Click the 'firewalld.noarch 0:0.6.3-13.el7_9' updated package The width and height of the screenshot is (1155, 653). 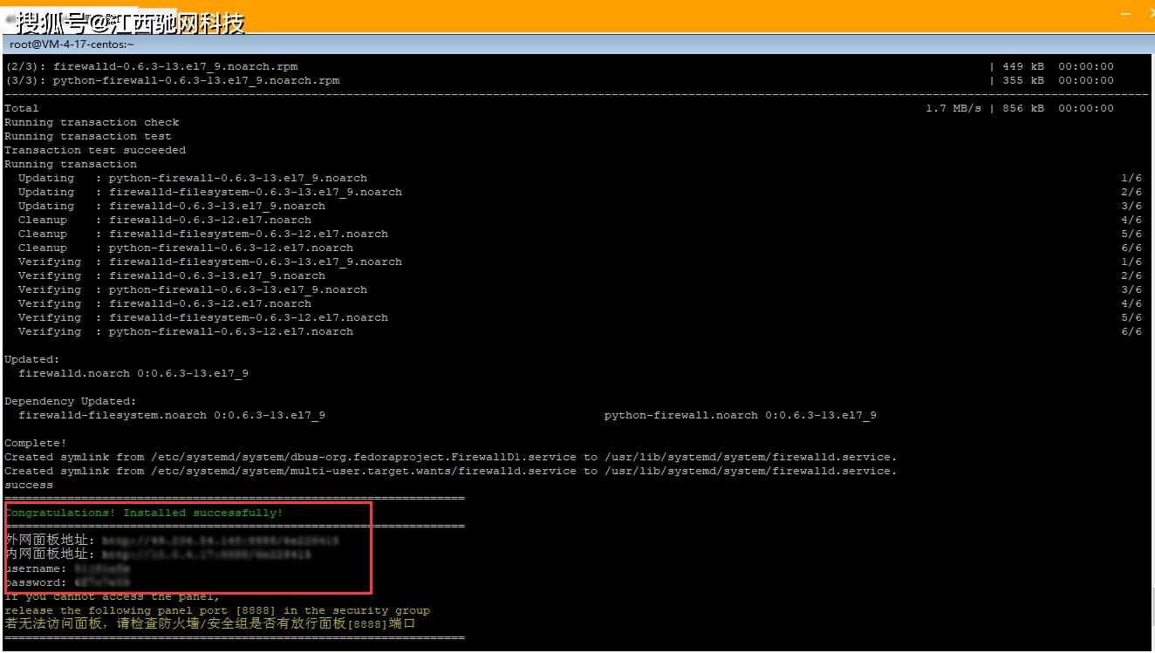[133, 373]
